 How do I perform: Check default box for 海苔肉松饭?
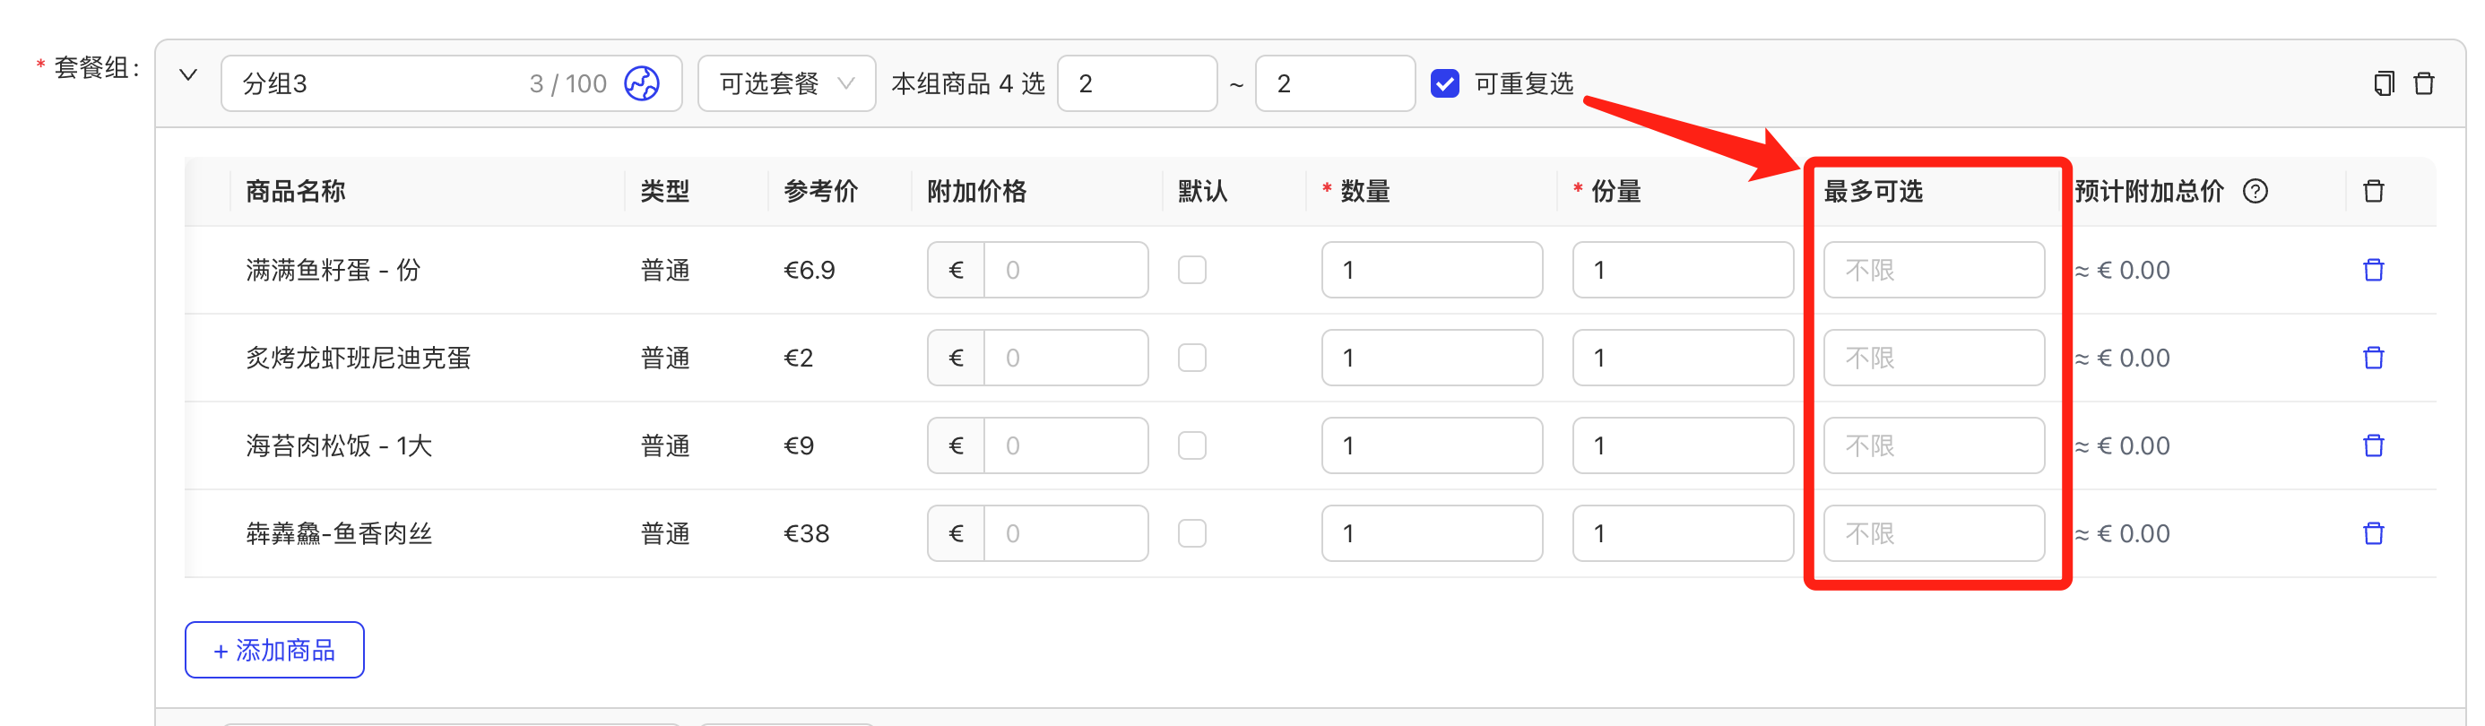click(1191, 445)
